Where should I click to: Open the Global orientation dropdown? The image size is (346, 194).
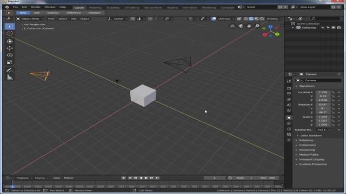[118, 19]
